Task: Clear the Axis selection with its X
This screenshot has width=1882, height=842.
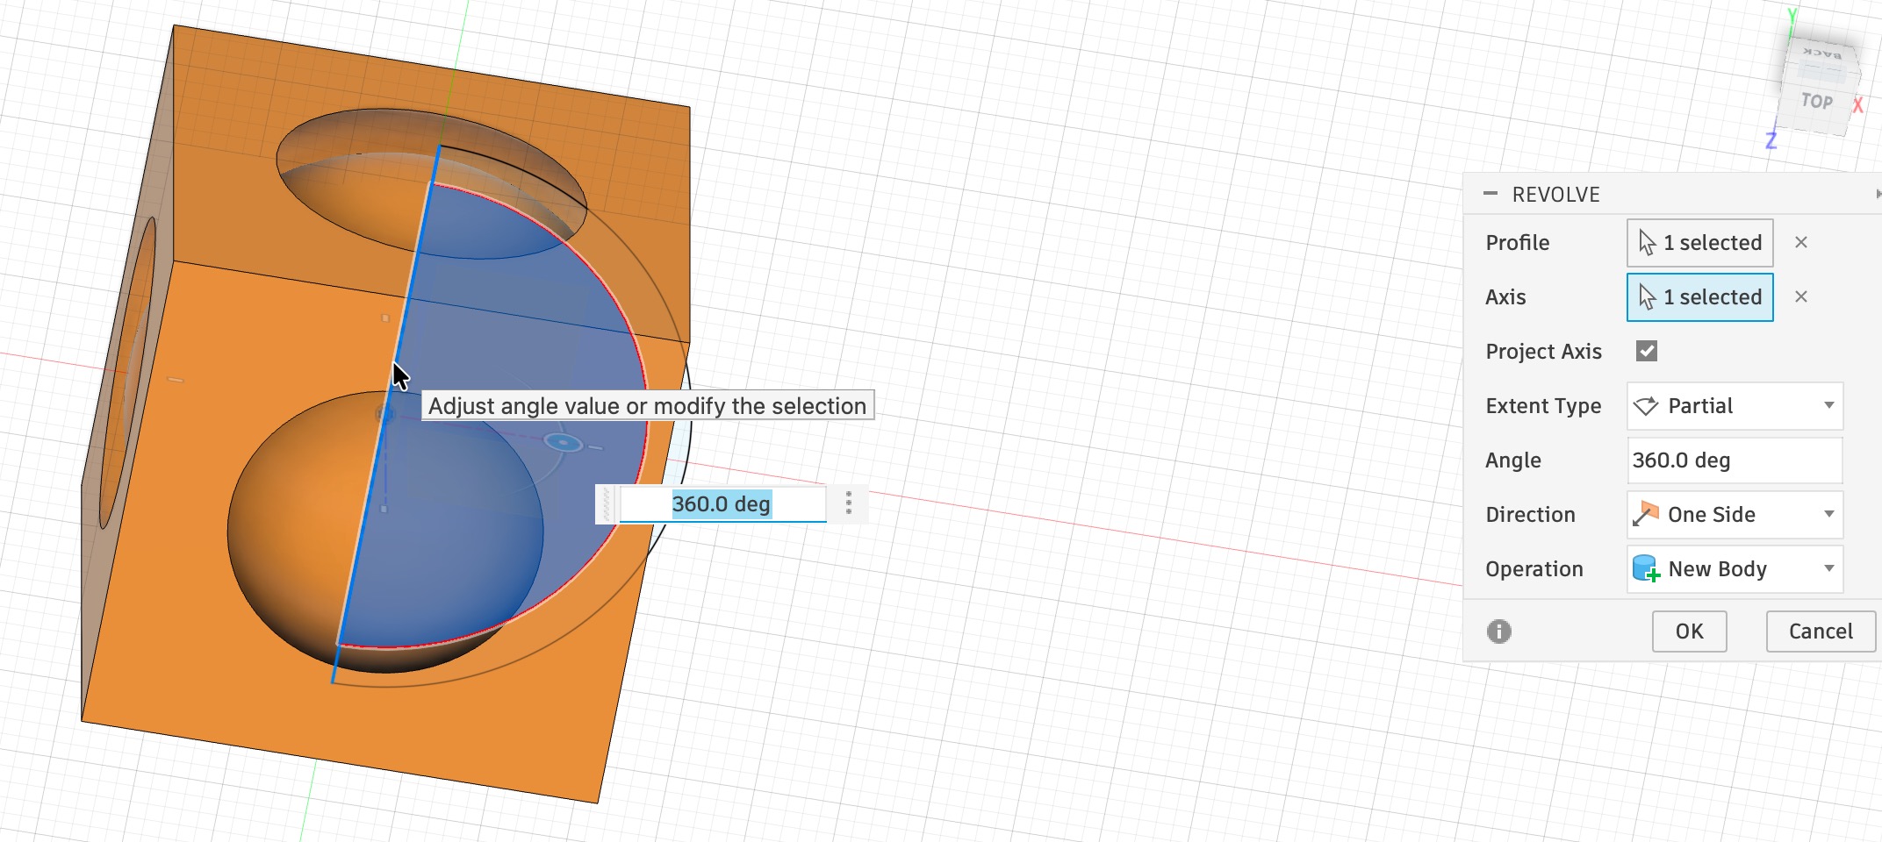Action: click(1801, 297)
